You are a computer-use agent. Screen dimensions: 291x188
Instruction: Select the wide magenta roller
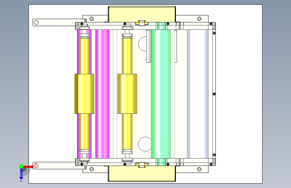[x=102, y=94]
